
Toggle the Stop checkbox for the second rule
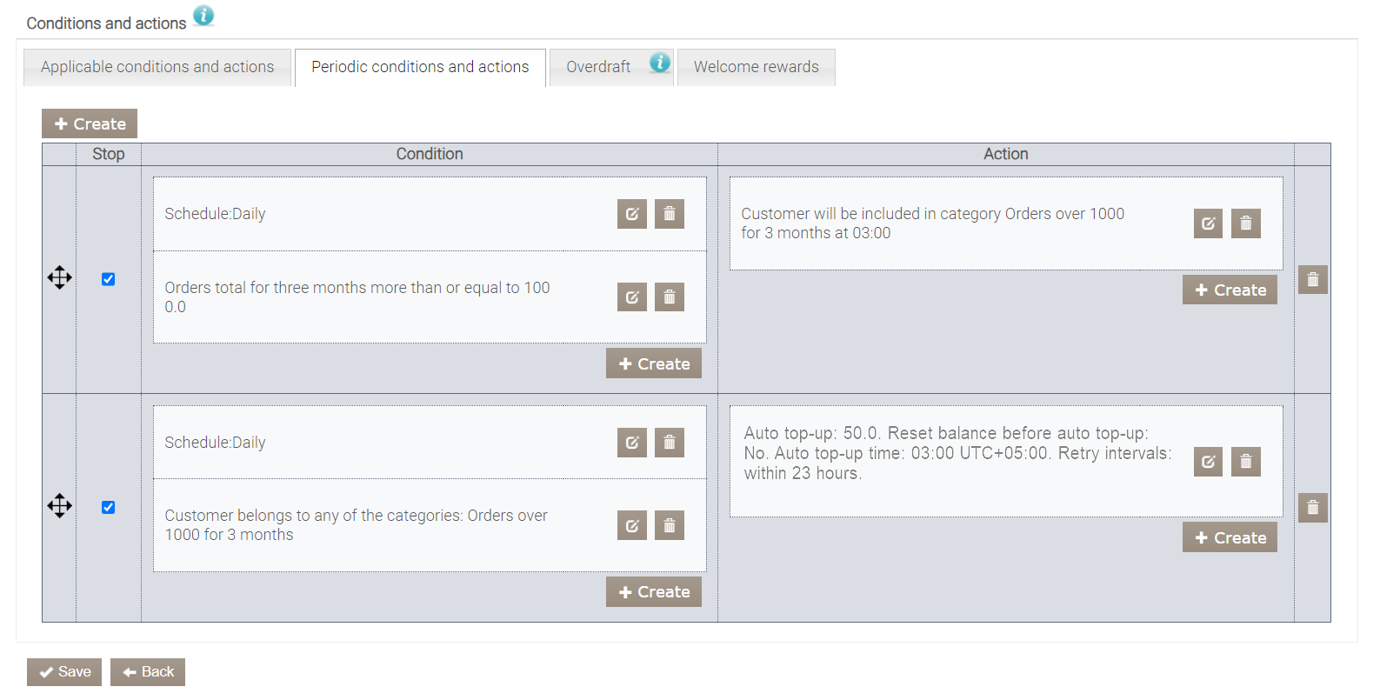click(109, 508)
